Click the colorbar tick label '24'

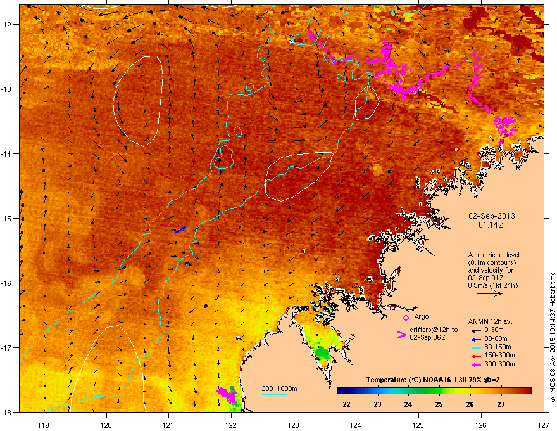pyautogui.click(x=408, y=404)
